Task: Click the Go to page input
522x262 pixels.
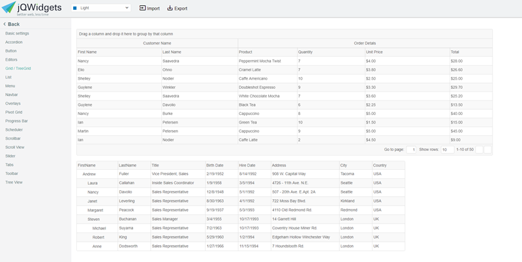Action: tap(411, 150)
